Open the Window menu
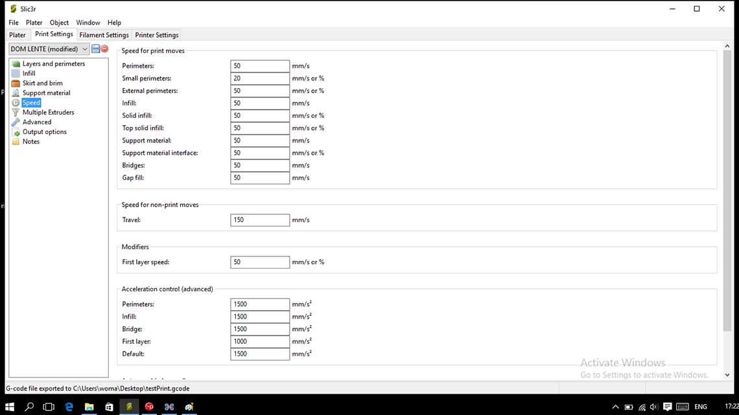The image size is (739, 415). click(x=88, y=23)
